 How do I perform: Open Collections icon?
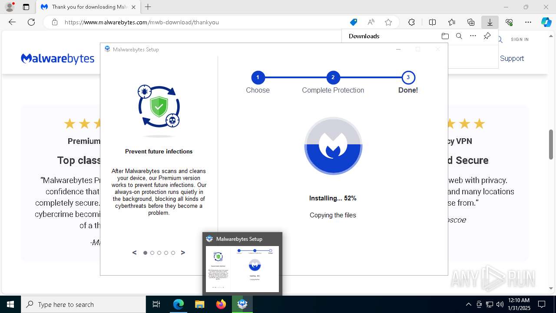(x=471, y=22)
